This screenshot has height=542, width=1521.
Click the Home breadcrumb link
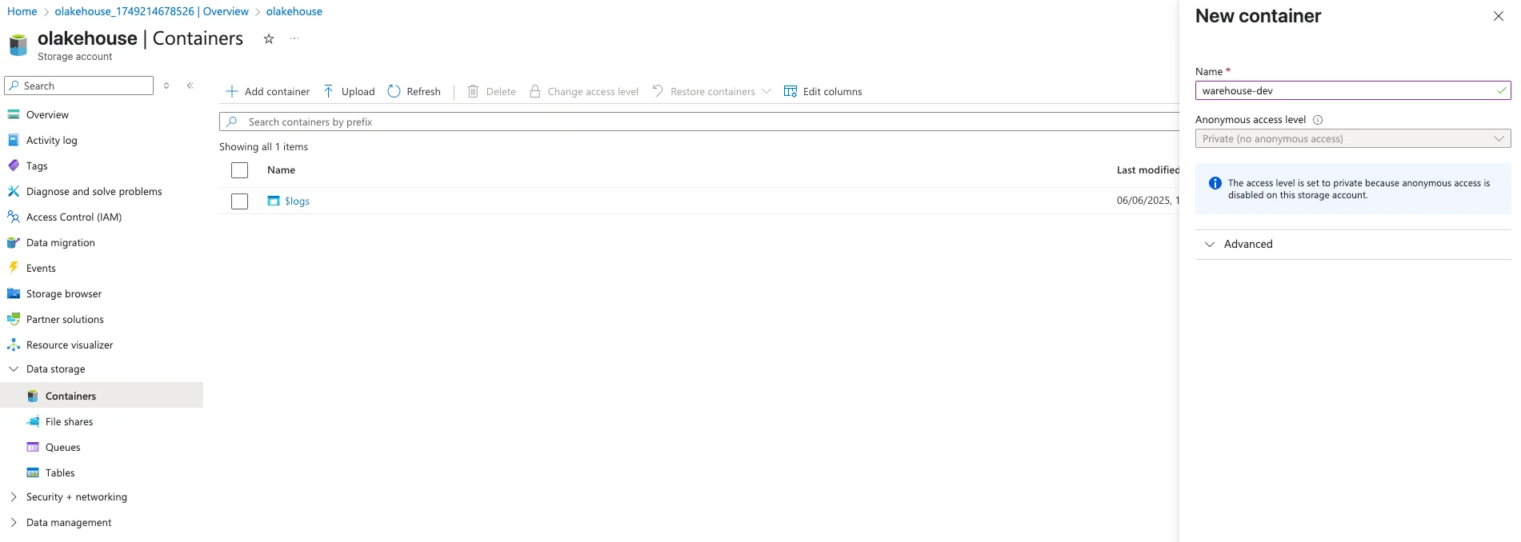coord(22,12)
